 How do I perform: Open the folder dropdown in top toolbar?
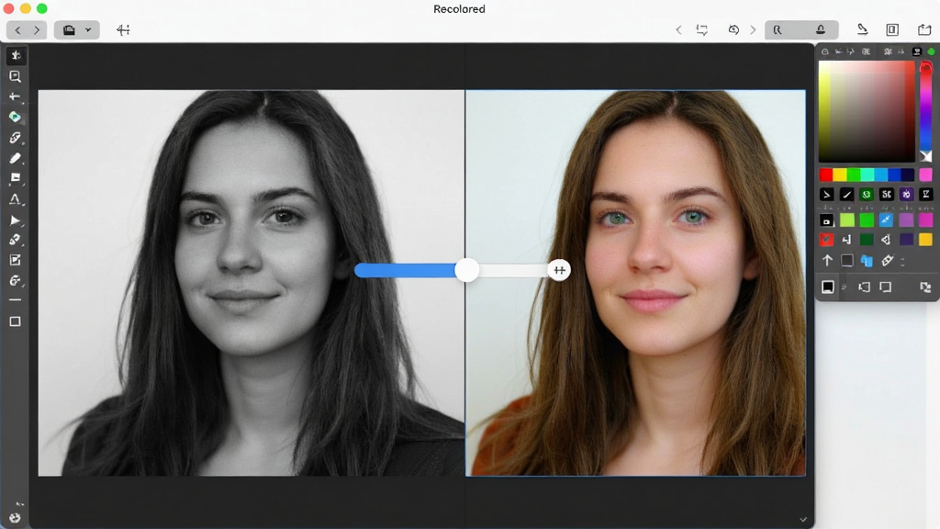pos(77,30)
